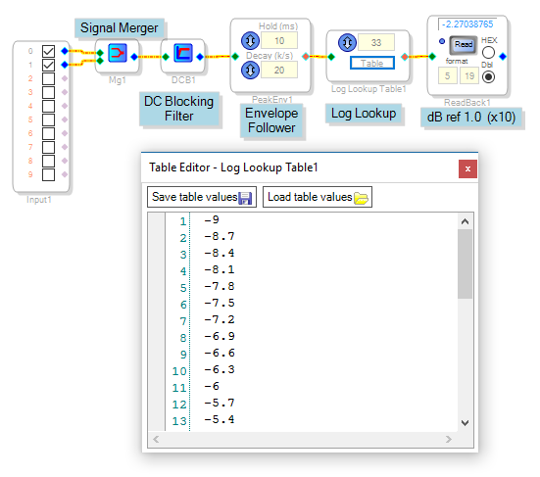Image resolution: width=540 pixels, height=477 pixels.
Task: Click the green input pin of ReadBack1
Action: 432,57
